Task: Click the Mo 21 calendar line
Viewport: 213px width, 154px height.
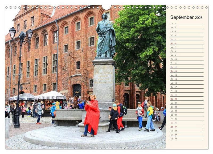Action: tap(187, 103)
